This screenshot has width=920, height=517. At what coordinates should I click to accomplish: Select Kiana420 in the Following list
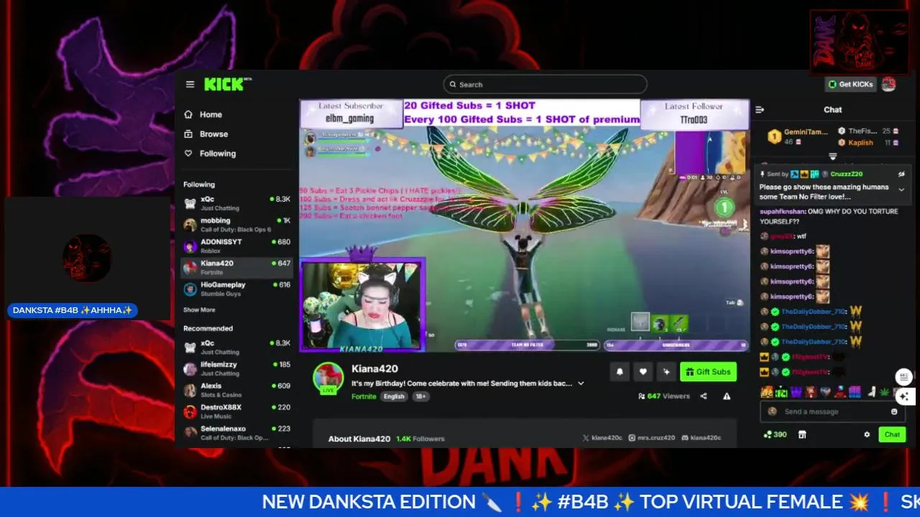pyautogui.click(x=236, y=267)
